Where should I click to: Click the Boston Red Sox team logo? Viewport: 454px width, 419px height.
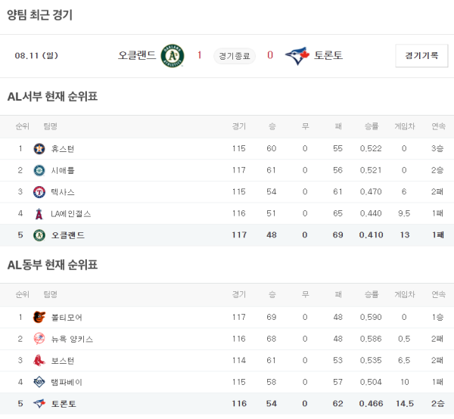click(39, 361)
